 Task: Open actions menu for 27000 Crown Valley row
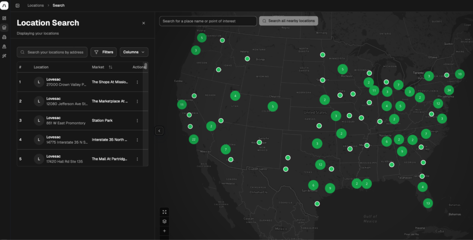[x=137, y=82]
